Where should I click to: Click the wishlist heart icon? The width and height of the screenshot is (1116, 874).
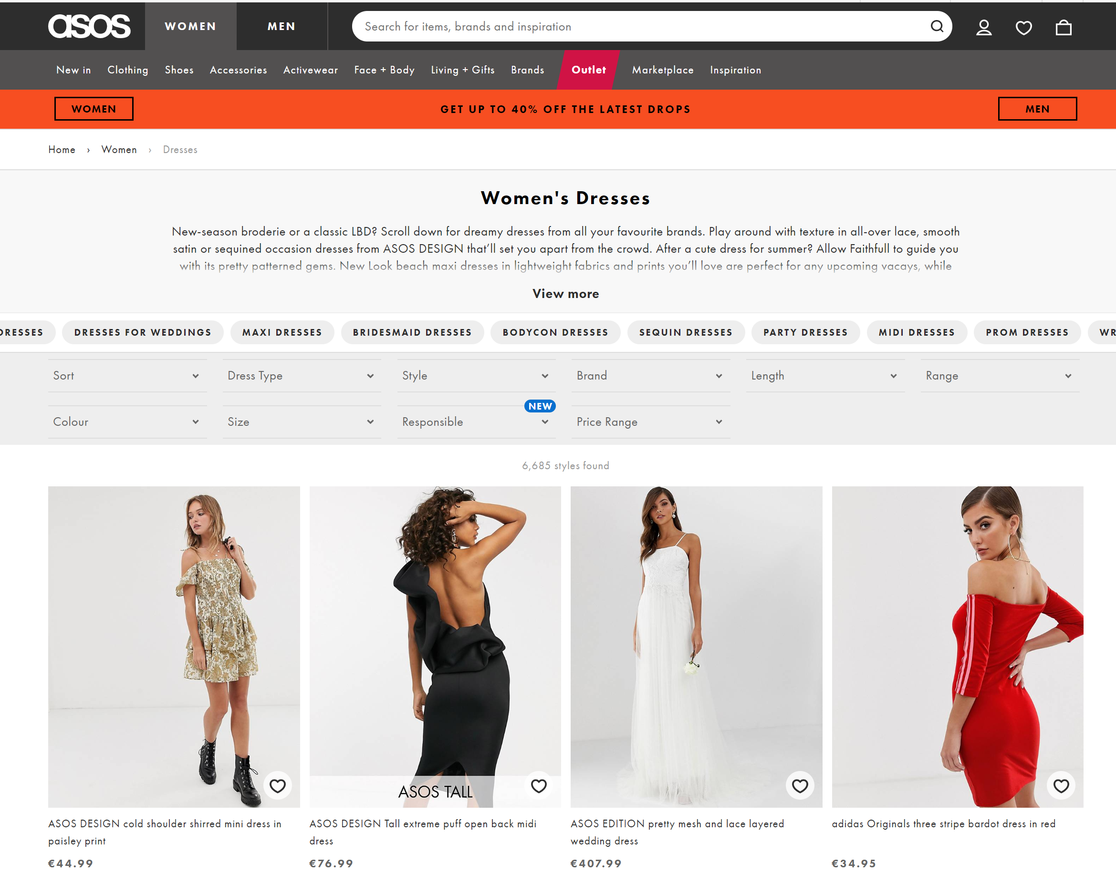click(x=1024, y=26)
